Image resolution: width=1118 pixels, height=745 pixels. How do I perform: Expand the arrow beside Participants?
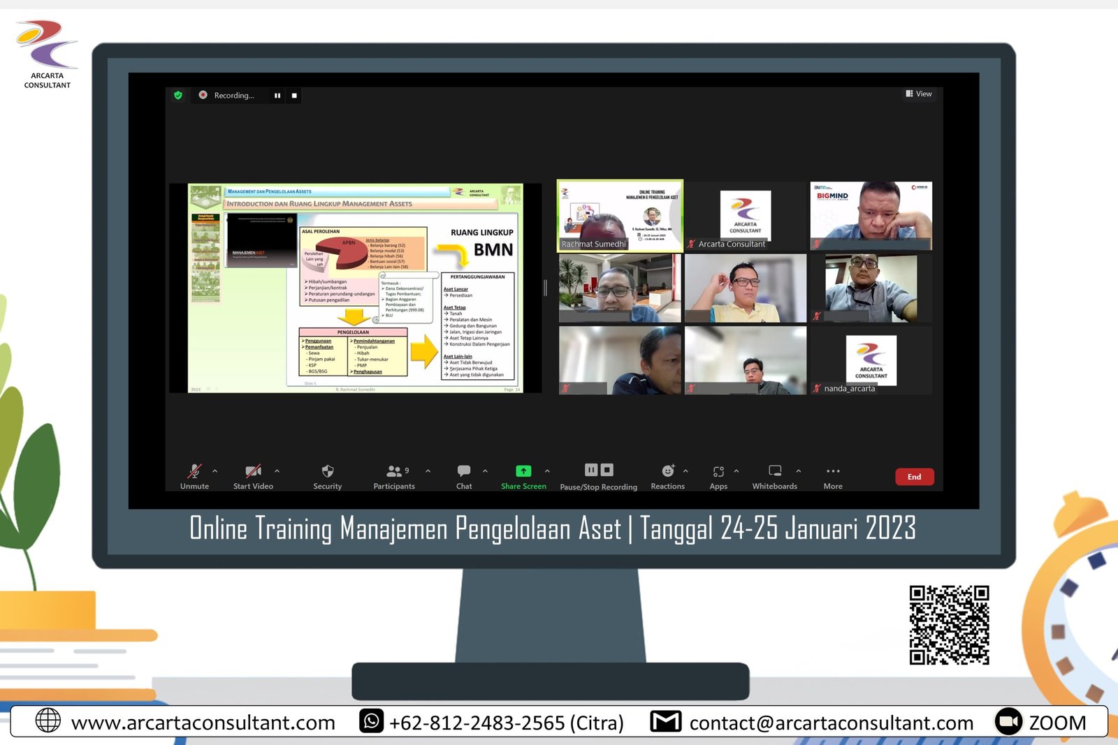(428, 471)
